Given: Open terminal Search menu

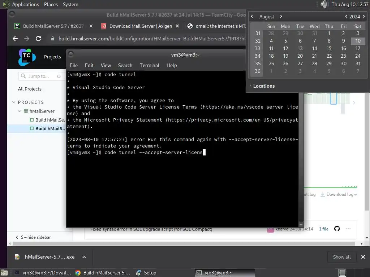Looking at the screenshot, I should click(125, 66).
